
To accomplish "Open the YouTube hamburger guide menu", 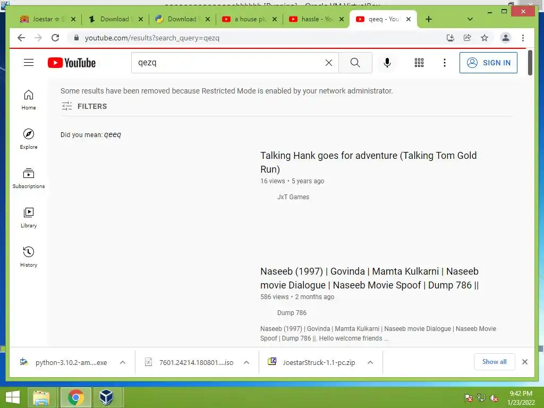I will (29, 63).
